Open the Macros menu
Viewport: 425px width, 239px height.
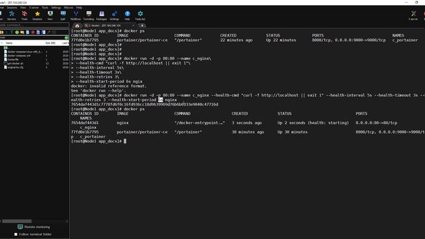tap(68, 7)
